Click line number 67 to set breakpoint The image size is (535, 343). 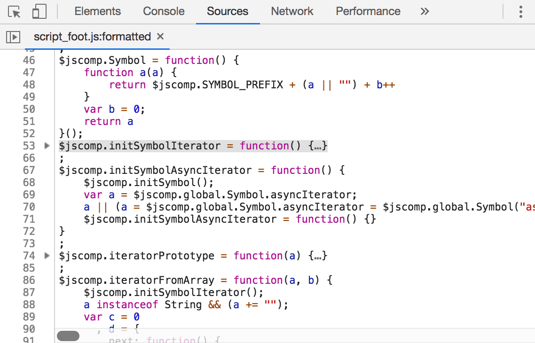(29, 170)
